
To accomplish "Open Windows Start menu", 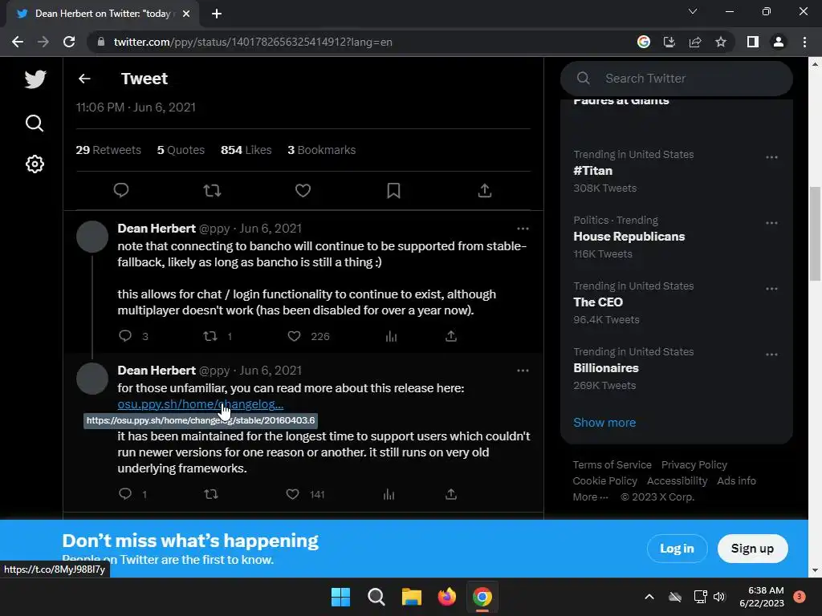I will [340, 597].
